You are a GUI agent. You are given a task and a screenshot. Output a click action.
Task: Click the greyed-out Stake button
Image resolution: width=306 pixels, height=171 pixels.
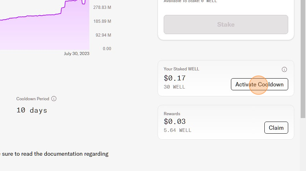click(226, 25)
